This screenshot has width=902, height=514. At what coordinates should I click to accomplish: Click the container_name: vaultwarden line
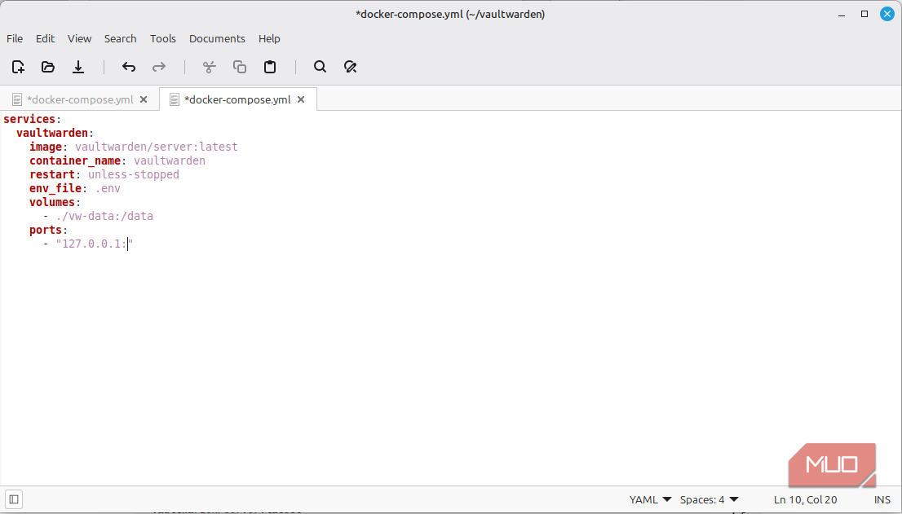pyautogui.click(x=117, y=160)
